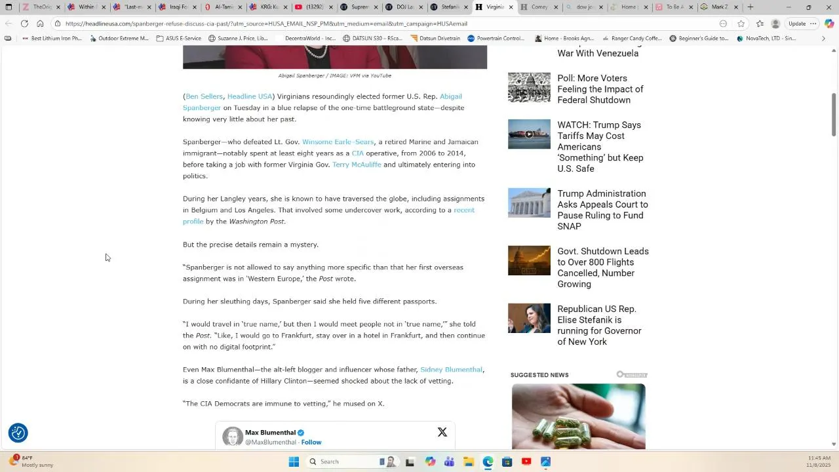Open the Photos-style app at taskbar end
The image size is (839, 472).
(x=545, y=462)
